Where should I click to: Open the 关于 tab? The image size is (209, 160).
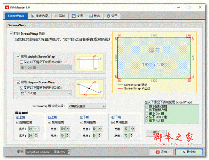click(112, 16)
